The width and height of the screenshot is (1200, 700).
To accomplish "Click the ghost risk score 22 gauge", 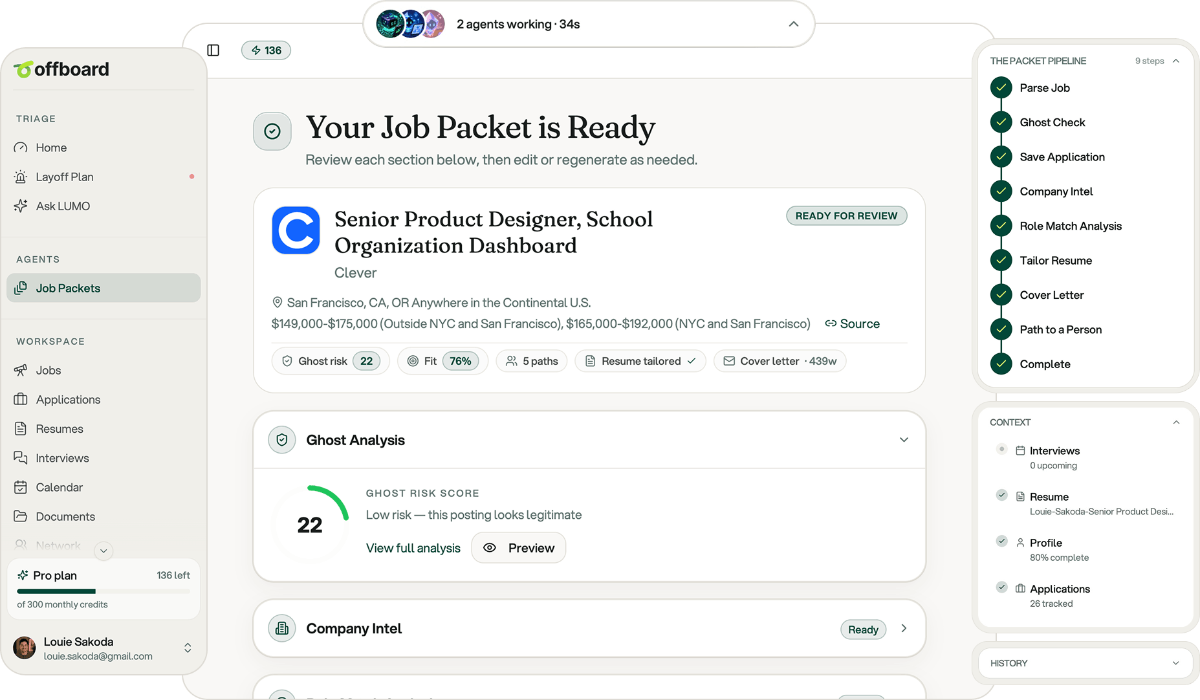I will pos(310,524).
